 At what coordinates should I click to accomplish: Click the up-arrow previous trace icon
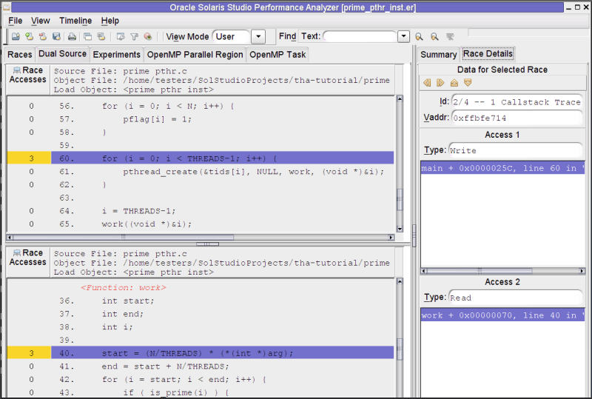pos(454,83)
